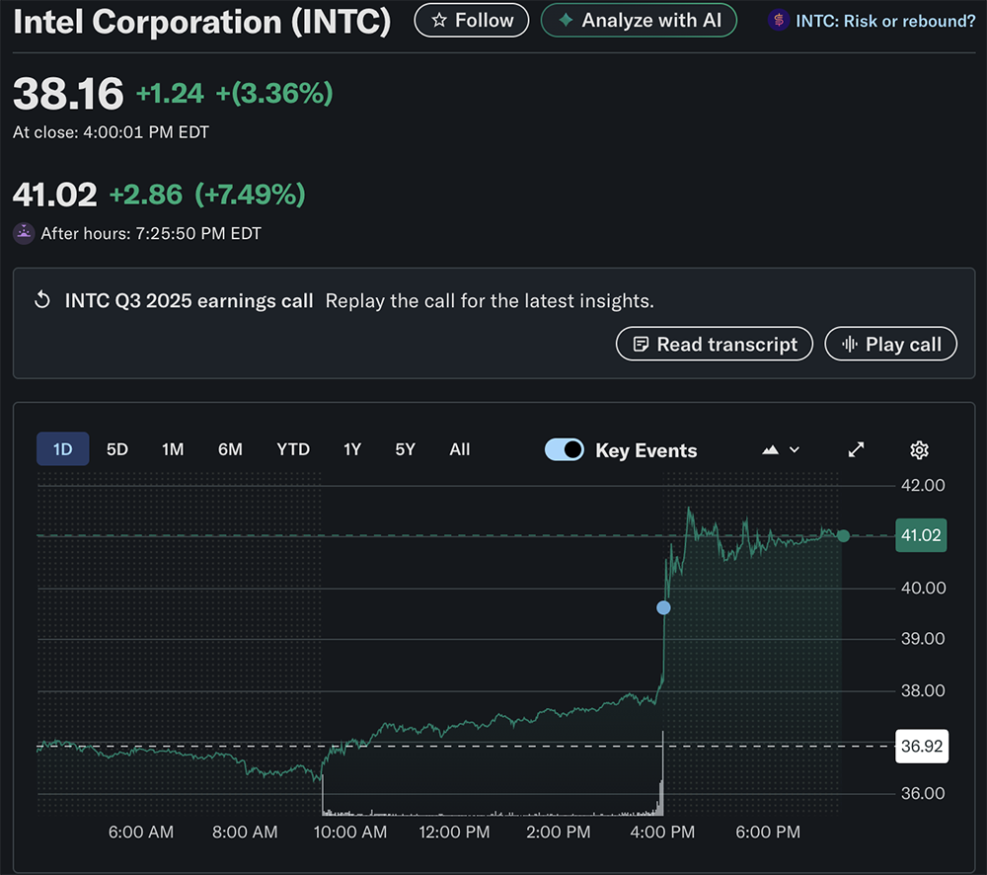Switch to the 5Y chart range
The image size is (987, 875).
click(405, 449)
